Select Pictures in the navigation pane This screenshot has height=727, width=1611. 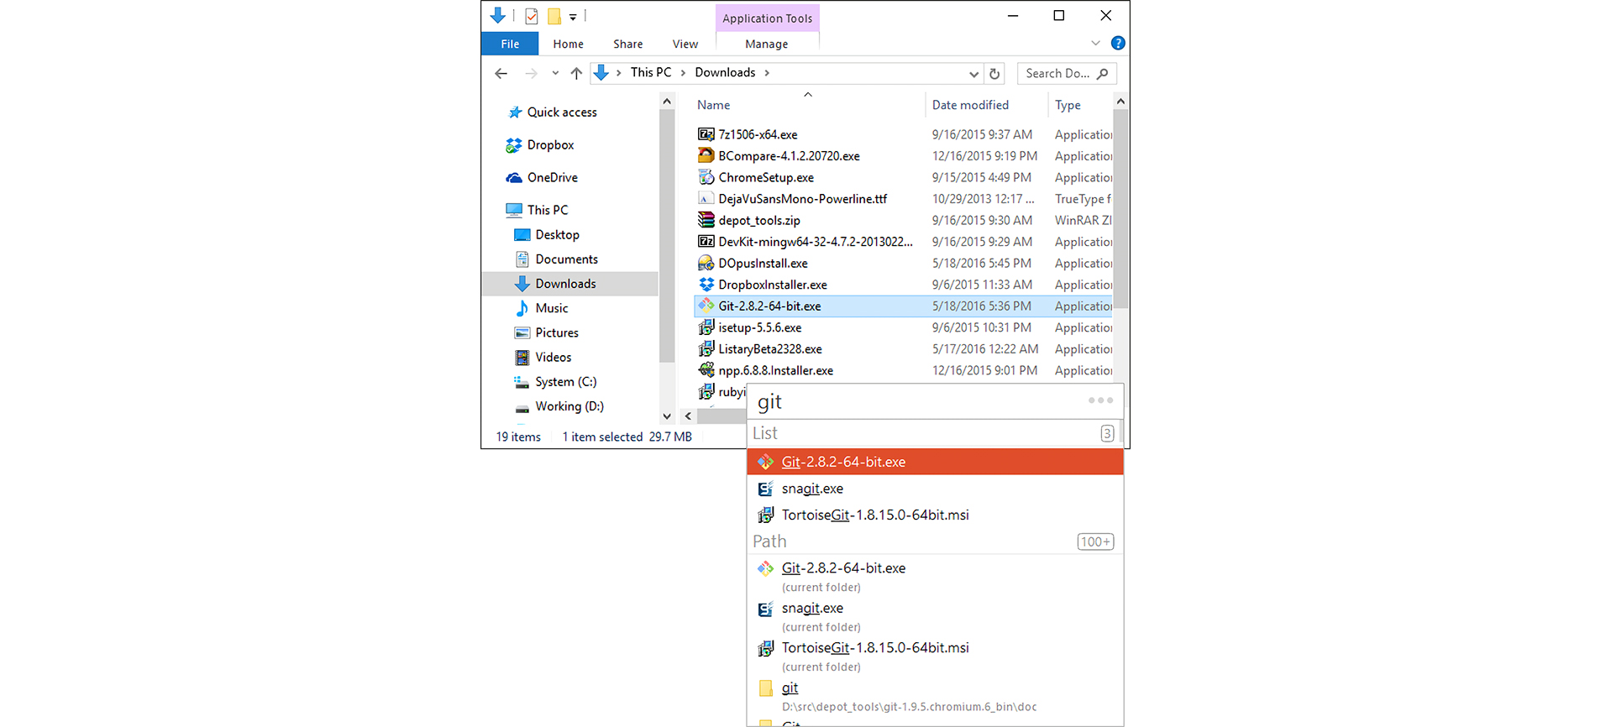coord(557,333)
